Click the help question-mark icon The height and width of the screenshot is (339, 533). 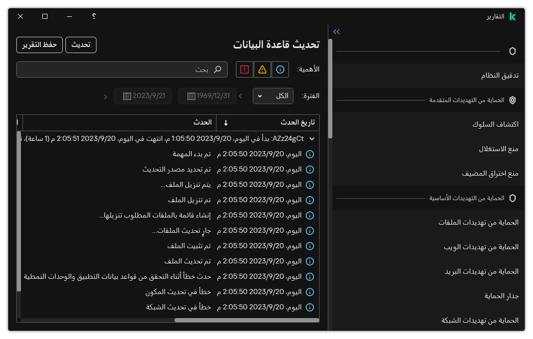(x=93, y=16)
